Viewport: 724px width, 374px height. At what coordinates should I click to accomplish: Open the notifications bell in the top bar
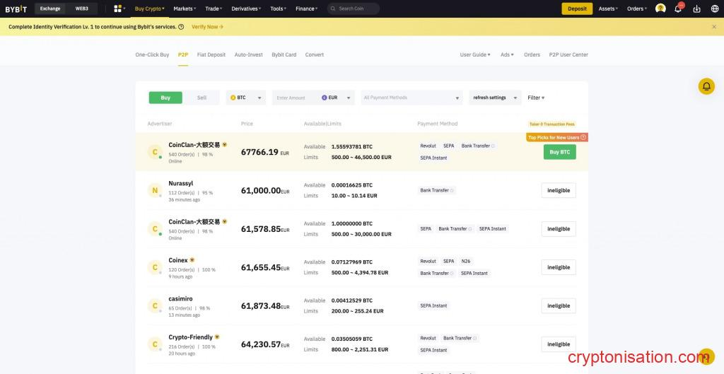coord(678,8)
